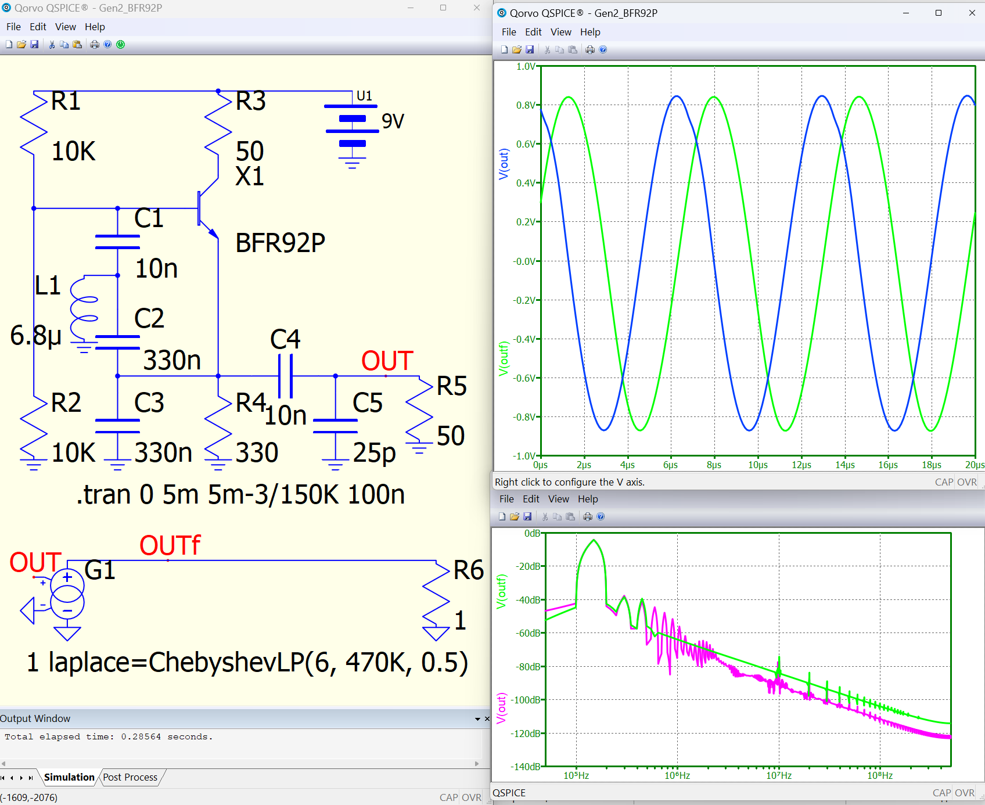
Task: Open Edit menu in the waveform window
Action: tap(533, 32)
